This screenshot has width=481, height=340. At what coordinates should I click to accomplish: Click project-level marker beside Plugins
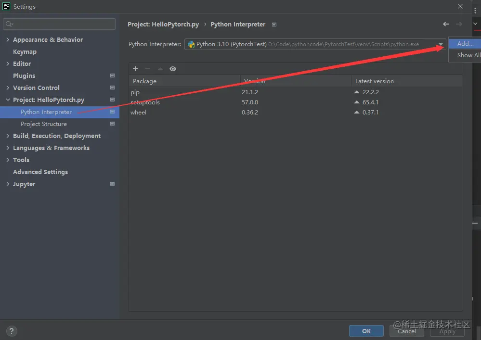point(112,76)
